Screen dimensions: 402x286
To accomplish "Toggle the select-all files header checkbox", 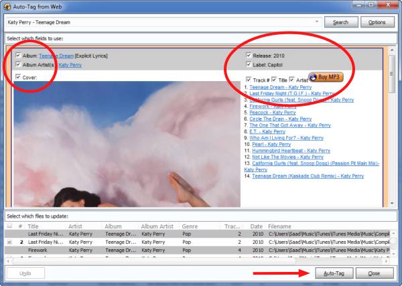I will point(9,226).
